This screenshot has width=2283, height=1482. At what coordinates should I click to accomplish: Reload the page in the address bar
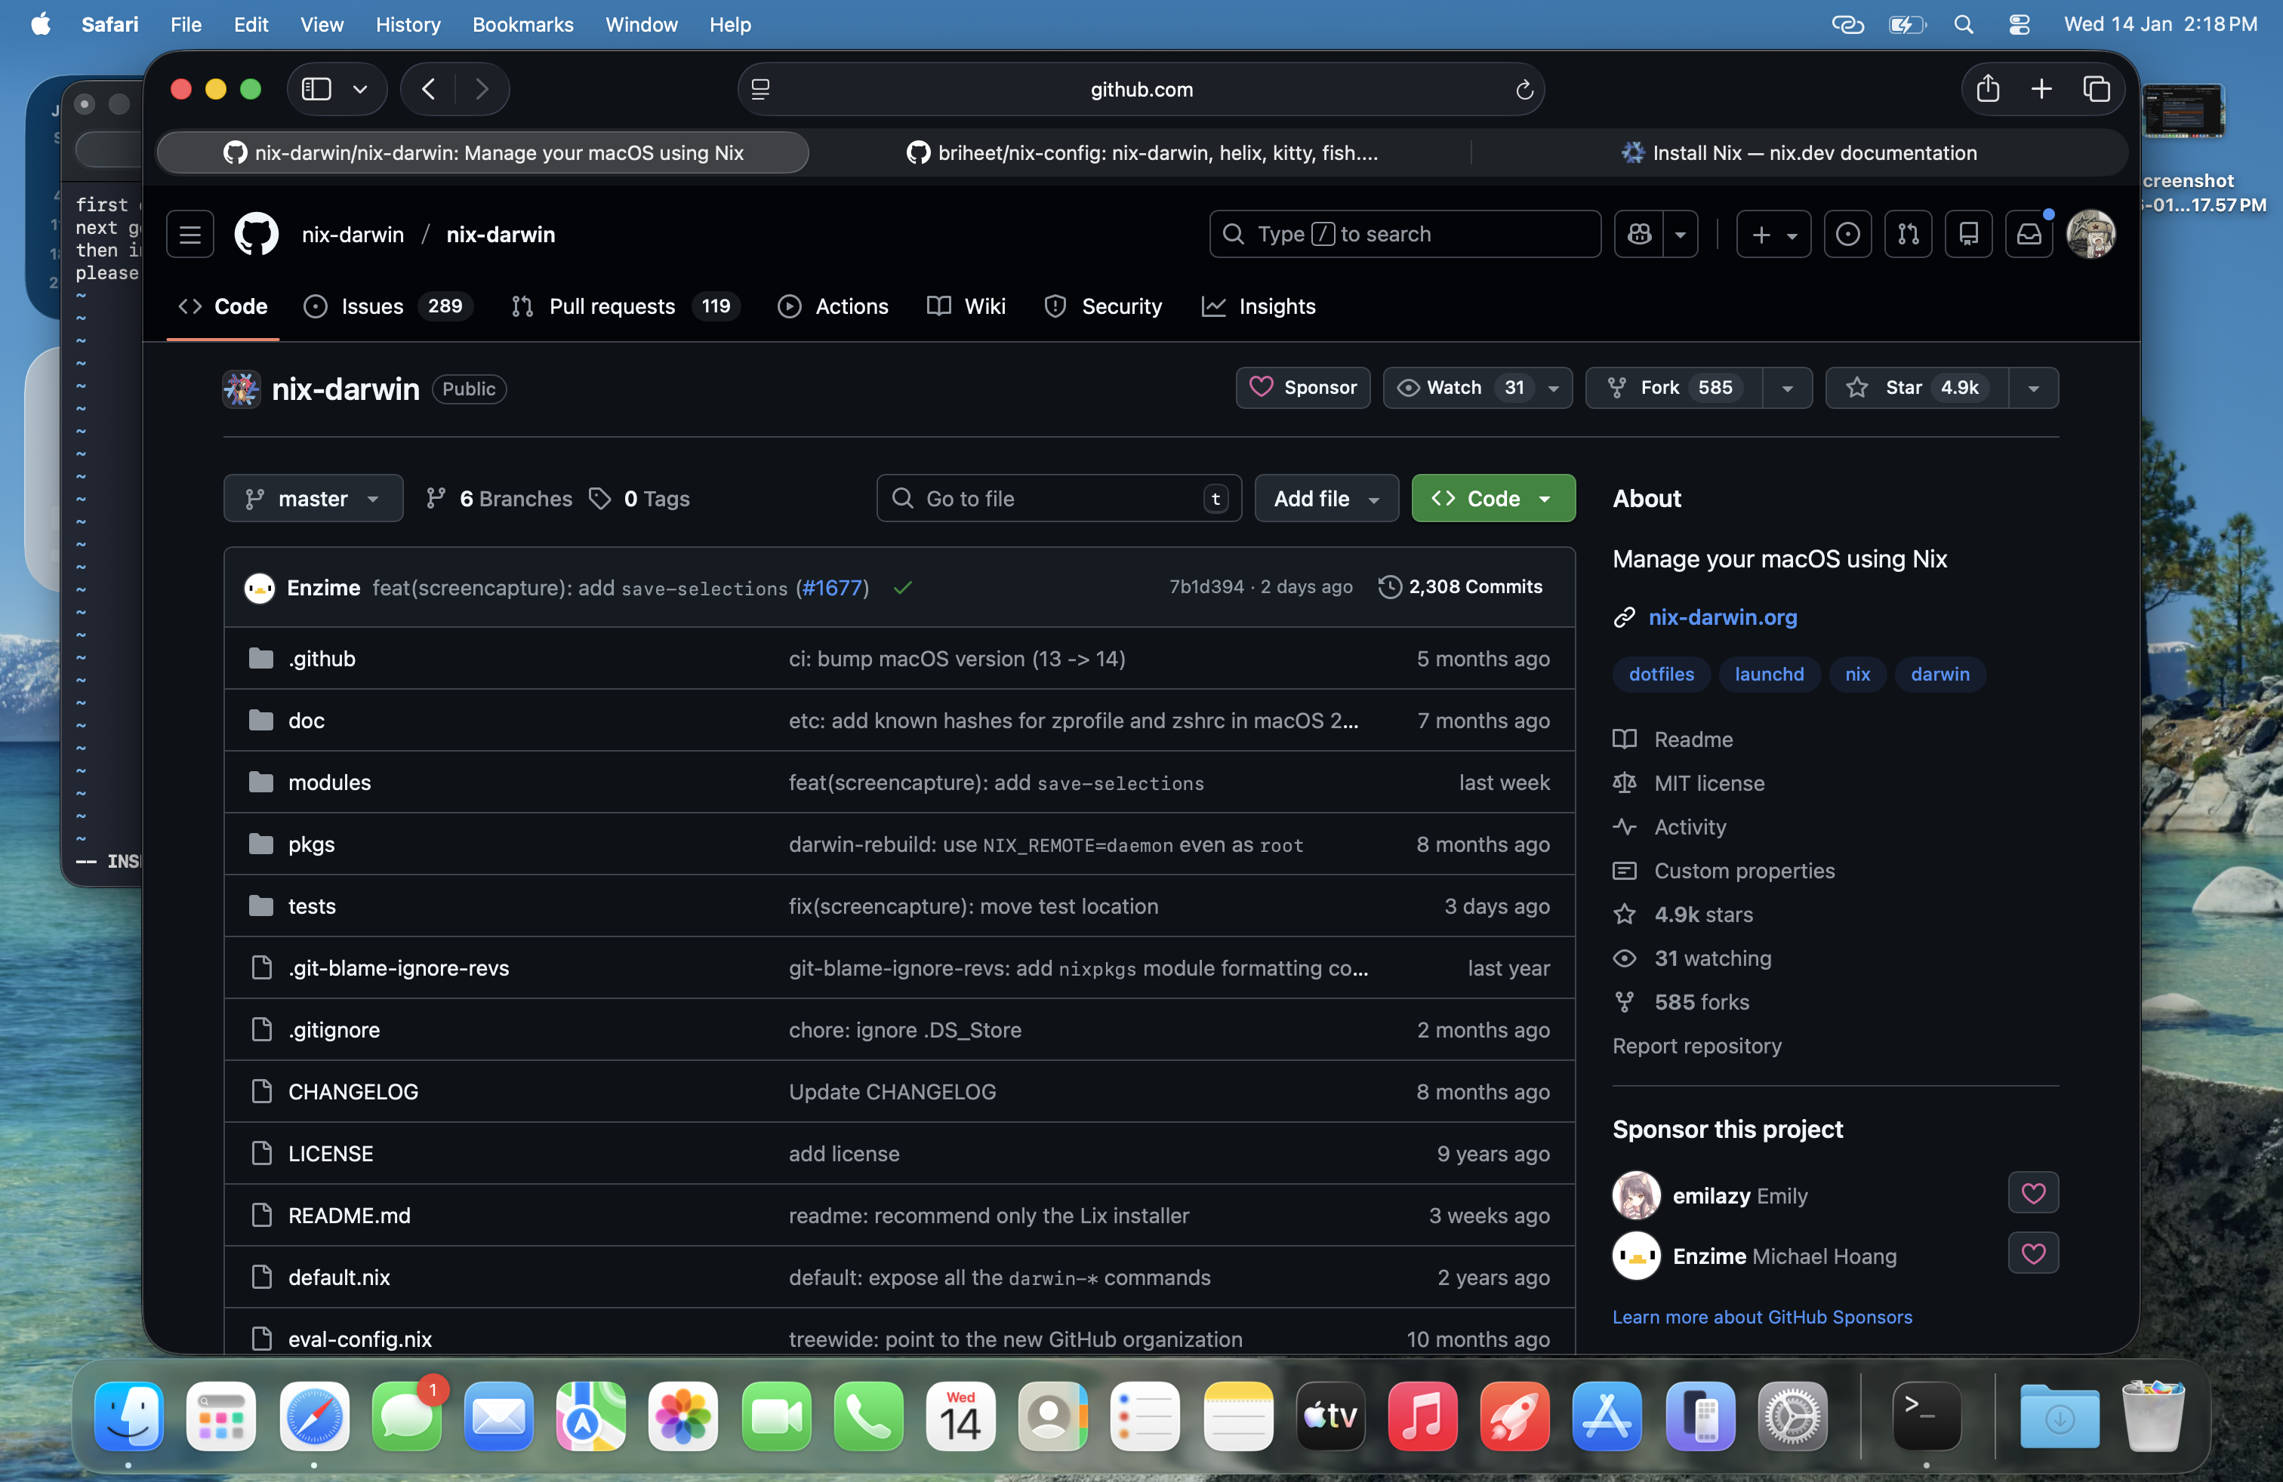click(1524, 89)
